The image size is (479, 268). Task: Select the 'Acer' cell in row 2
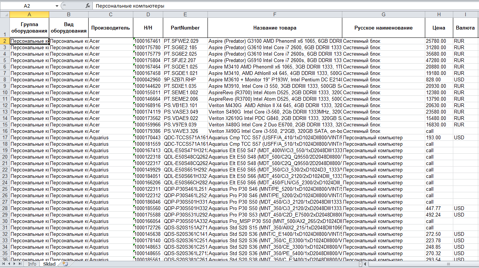[x=111, y=41]
